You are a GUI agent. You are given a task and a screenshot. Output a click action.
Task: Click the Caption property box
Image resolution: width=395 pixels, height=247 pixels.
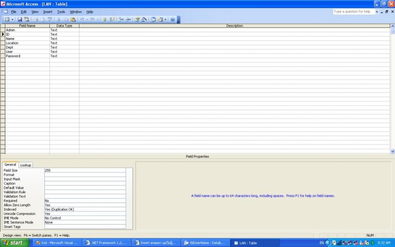pyautogui.click(x=85, y=183)
